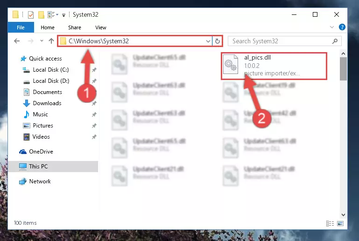Click the Search System32 field
Viewport: 359px width, 241px height.
(285, 41)
